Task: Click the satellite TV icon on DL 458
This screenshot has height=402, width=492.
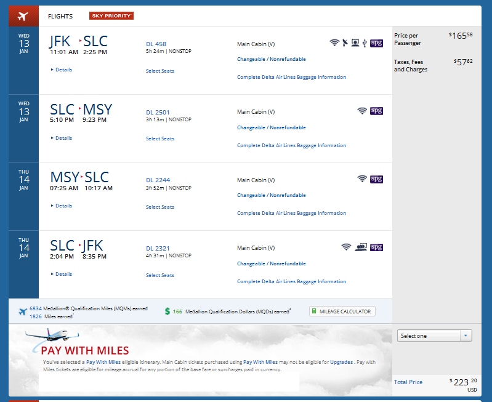Action: (345, 42)
